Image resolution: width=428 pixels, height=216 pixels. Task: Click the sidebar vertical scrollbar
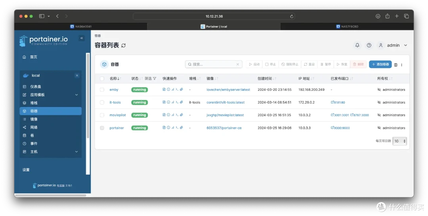(88, 95)
